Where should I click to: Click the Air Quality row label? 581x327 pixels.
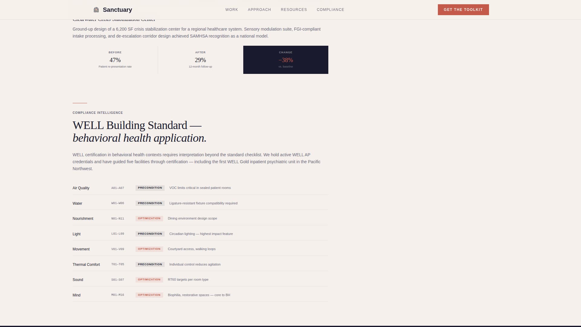[x=81, y=188]
